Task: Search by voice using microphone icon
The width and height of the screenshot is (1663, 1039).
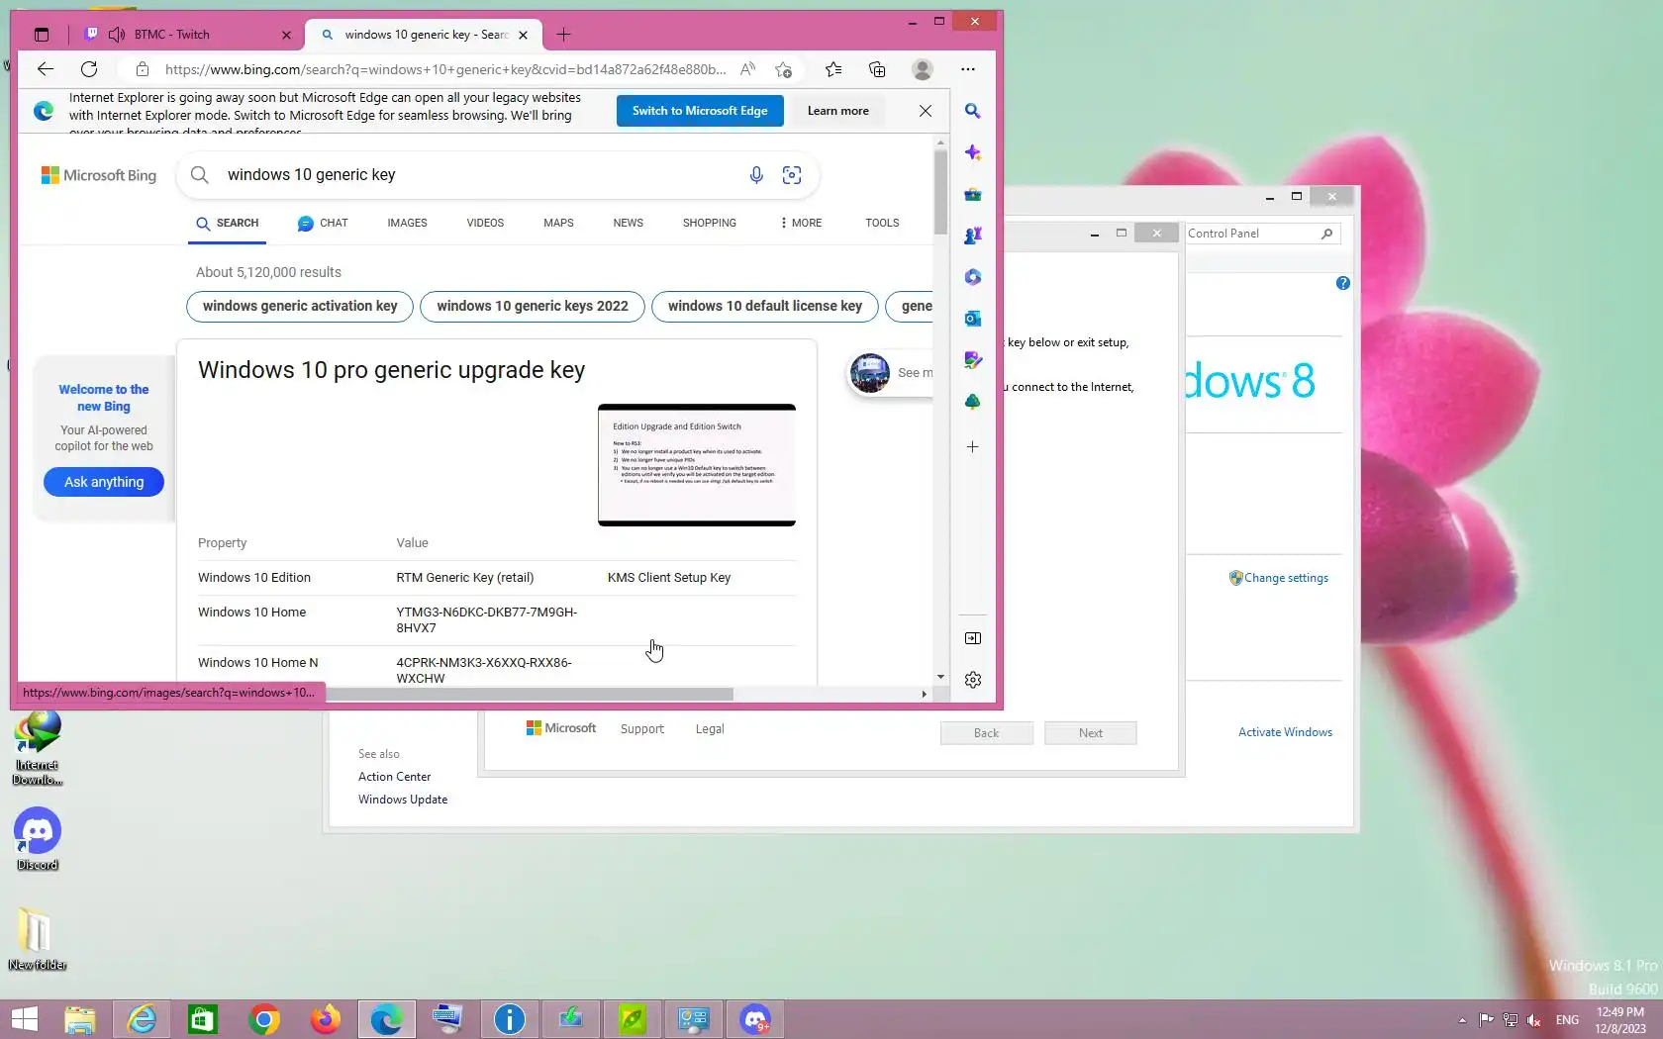Action: coord(756,175)
